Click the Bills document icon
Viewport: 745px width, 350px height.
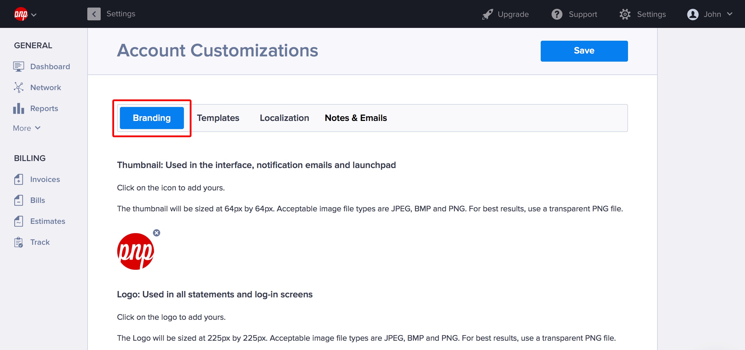18,200
